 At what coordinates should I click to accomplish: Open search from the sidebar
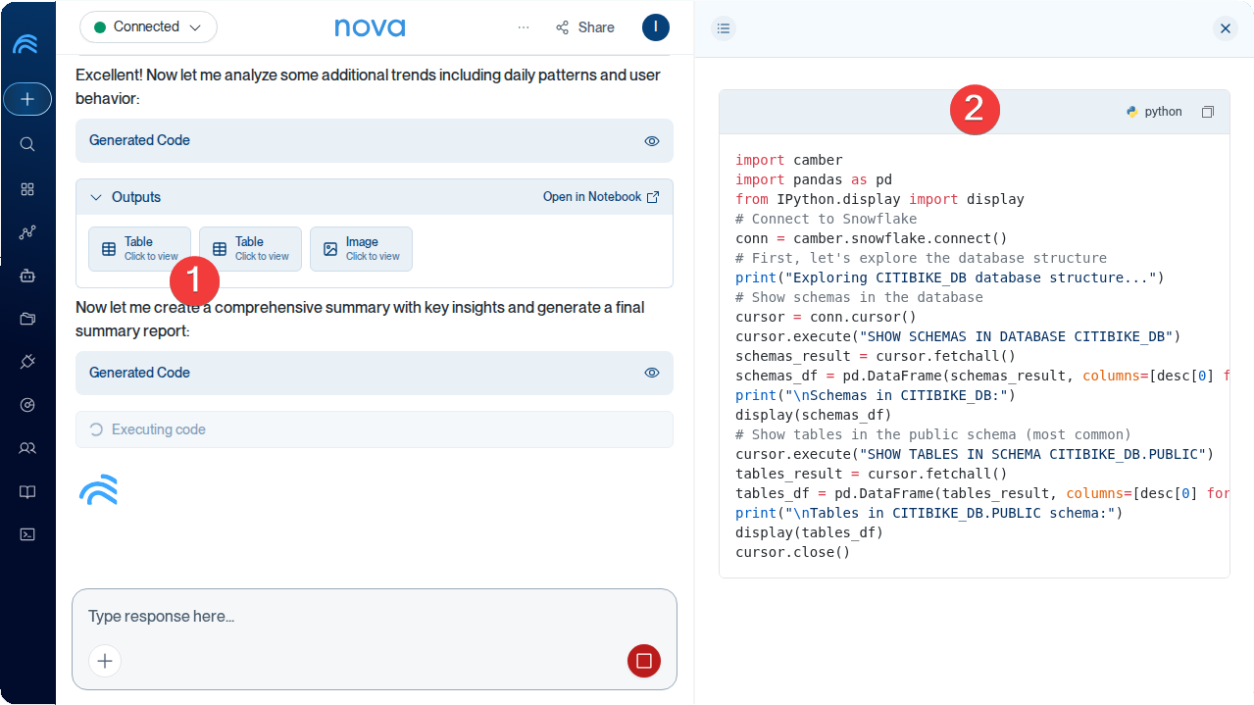(x=26, y=144)
